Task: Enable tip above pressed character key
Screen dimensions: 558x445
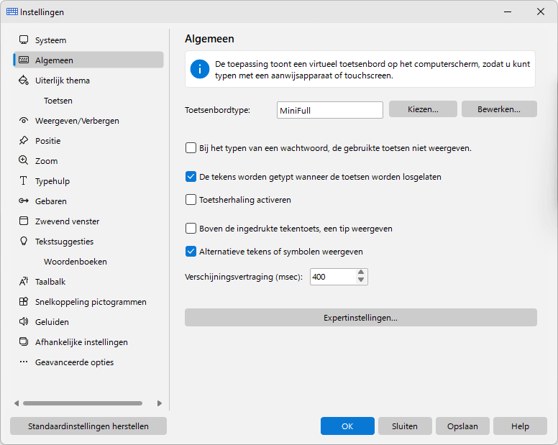Action: [191, 229]
